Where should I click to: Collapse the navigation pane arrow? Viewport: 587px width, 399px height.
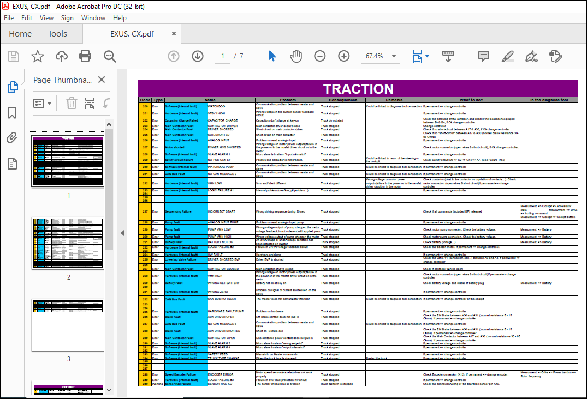click(x=122, y=233)
